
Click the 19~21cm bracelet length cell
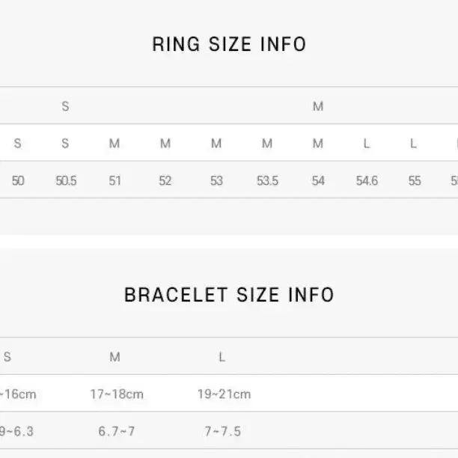(x=224, y=394)
